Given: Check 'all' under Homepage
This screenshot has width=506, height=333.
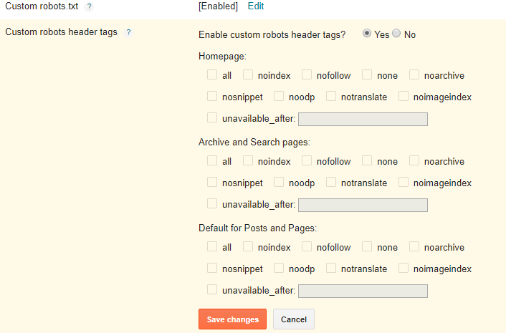Looking at the screenshot, I should point(212,74).
